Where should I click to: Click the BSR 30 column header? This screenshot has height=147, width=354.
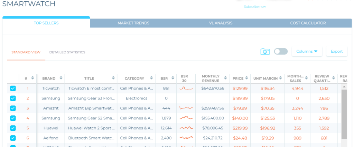click(184, 78)
